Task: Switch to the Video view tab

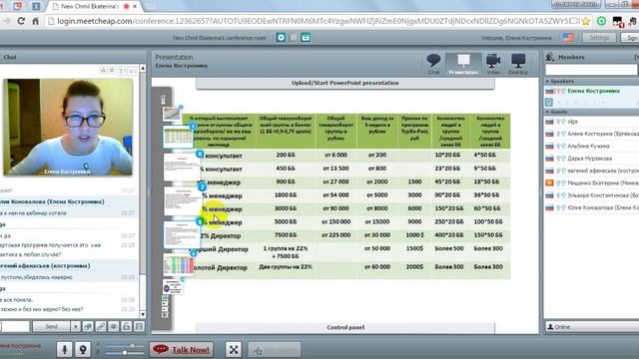Action: [x=493, y=64]
